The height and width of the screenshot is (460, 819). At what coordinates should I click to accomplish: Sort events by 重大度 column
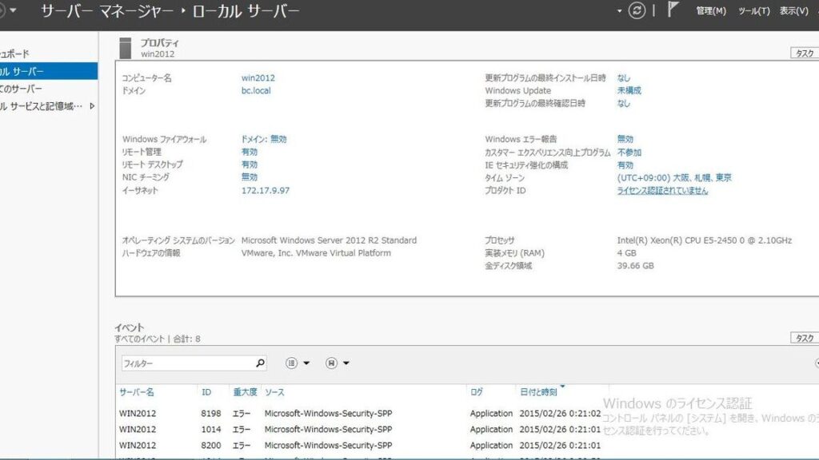coord(245,392)
